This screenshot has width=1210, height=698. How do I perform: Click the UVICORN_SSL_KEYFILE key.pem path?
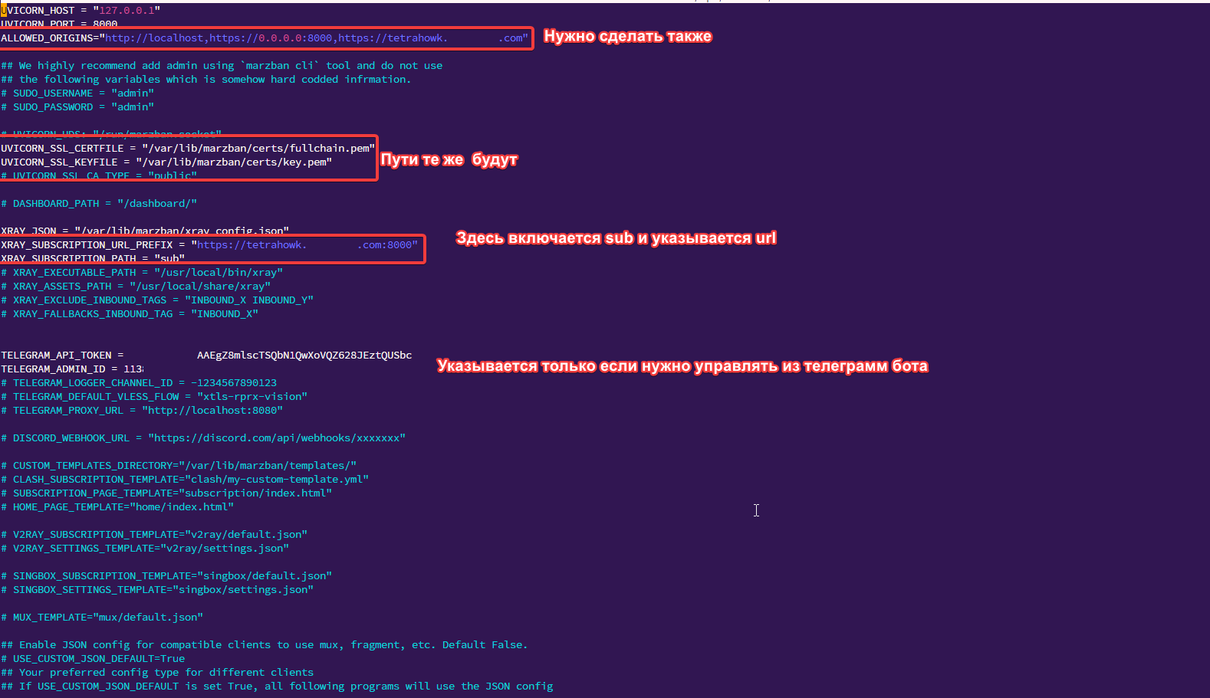[x=233, y=162]
